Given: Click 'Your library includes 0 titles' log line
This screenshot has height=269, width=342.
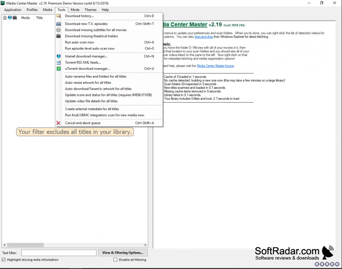Looking at the screenshot, I should pos(202,99).
